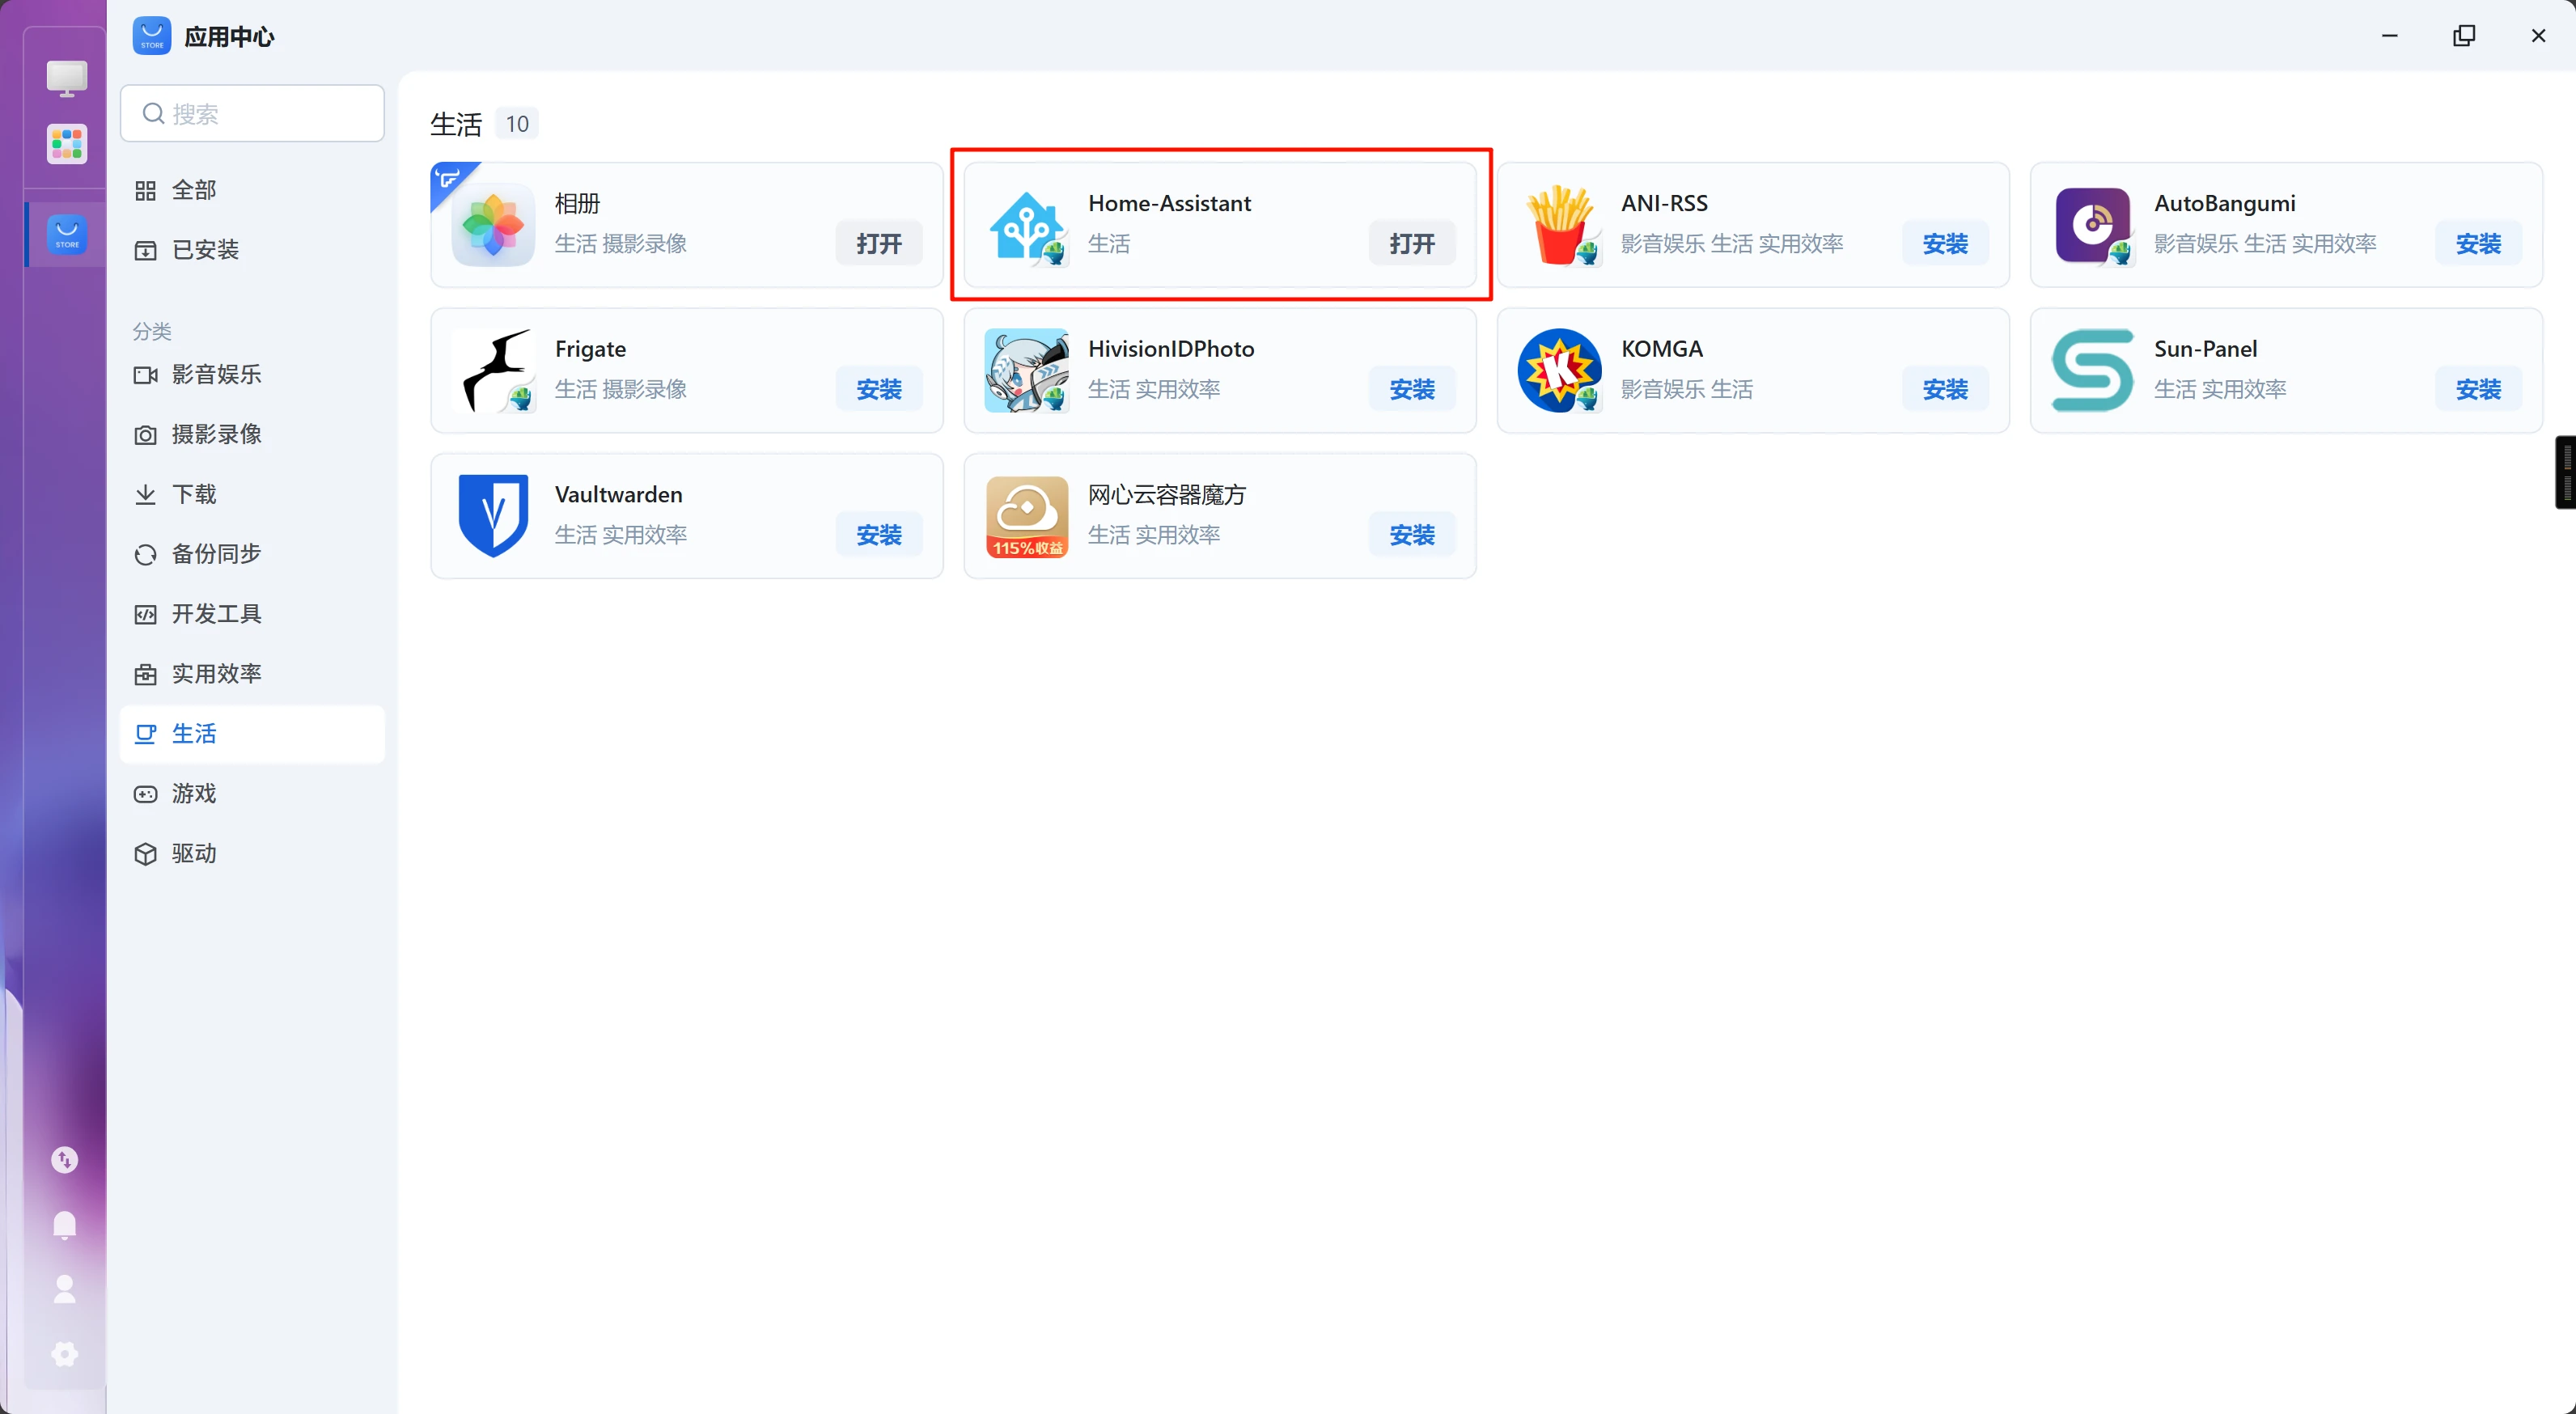Click the HivisionIDPhoto app icon

coord(1026,371)
